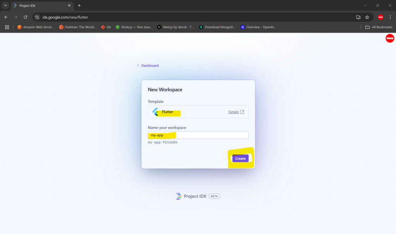Image resolution: width=396 pixels, height=234 pixels.
Task: Select the Project IDX browser tab
Action: tap(42, 5)
